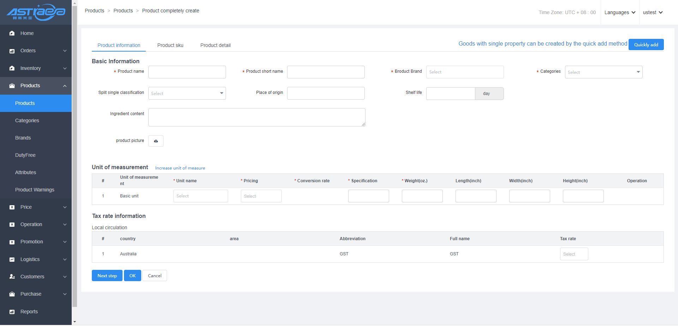Click the Product name input field
Image resolution: width=678 pixels, height=326 pixels.
pos(187,72)
